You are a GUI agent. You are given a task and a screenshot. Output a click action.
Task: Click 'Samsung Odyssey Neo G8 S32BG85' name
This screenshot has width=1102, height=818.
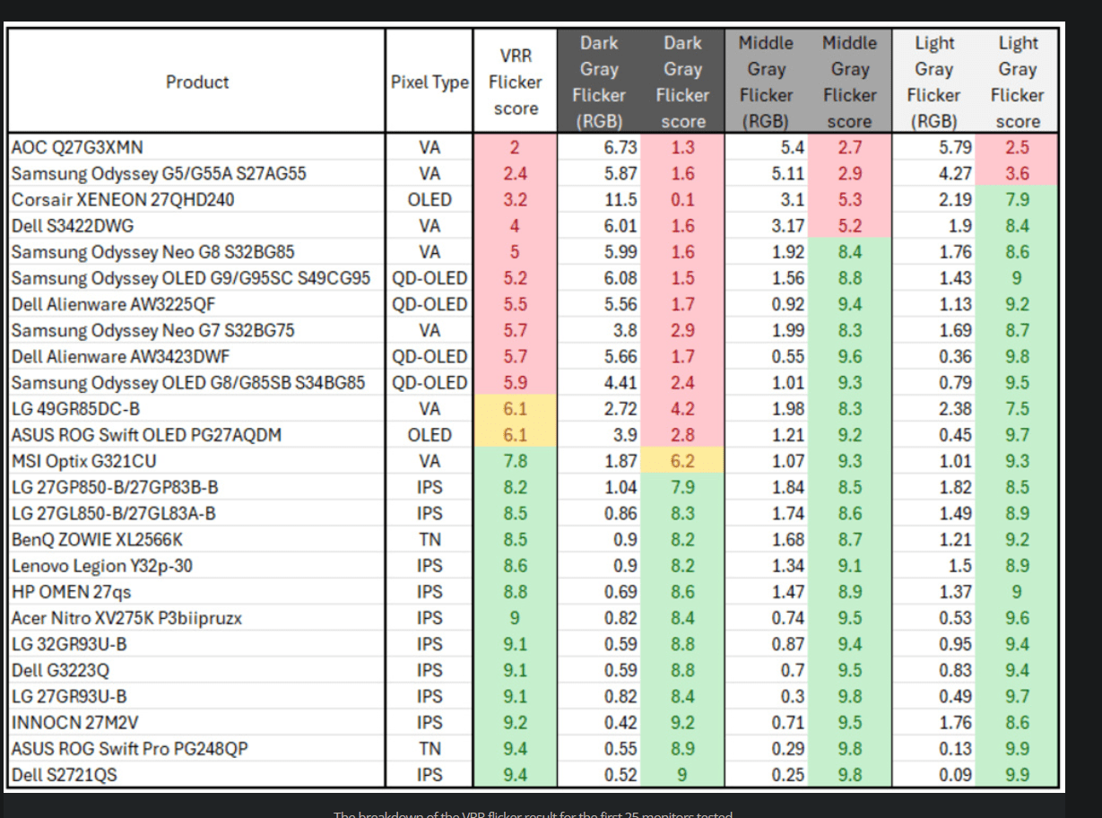click(152, 252)
